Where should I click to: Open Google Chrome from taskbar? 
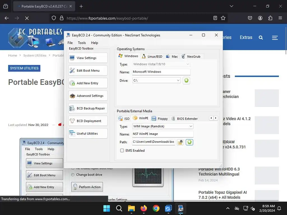click(x=156, y=208)
